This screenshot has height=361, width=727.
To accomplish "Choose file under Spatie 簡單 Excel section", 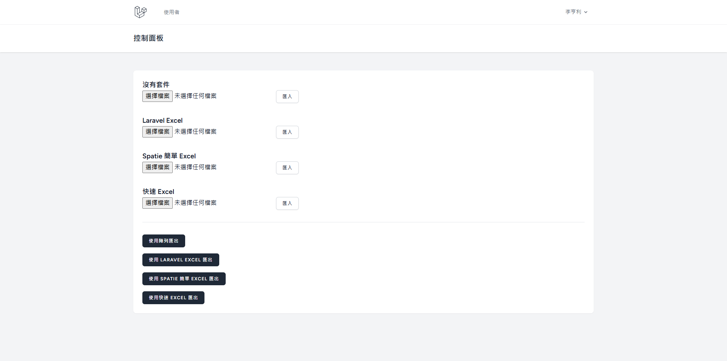I will [158, 167].
